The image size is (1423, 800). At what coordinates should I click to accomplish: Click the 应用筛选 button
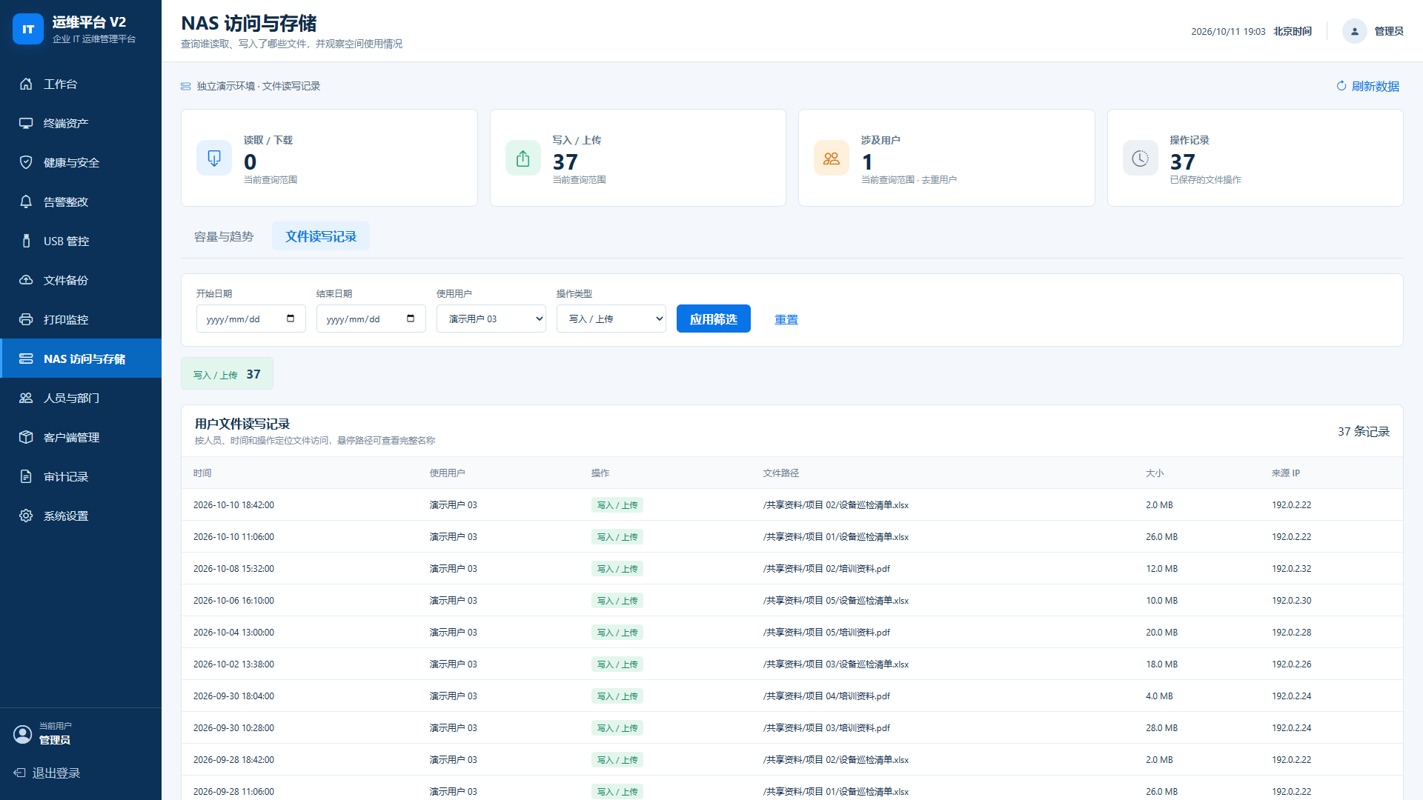coord(714,319)
